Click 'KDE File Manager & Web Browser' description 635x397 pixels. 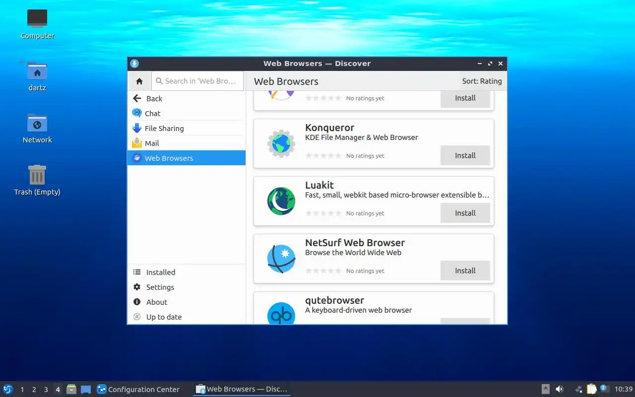[362, 137]
